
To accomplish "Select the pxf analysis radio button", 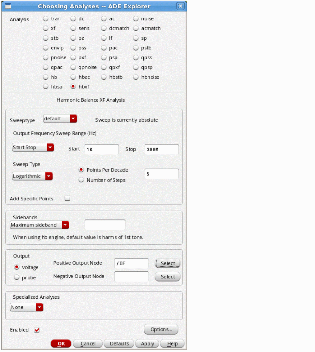I will pos(73,58).
